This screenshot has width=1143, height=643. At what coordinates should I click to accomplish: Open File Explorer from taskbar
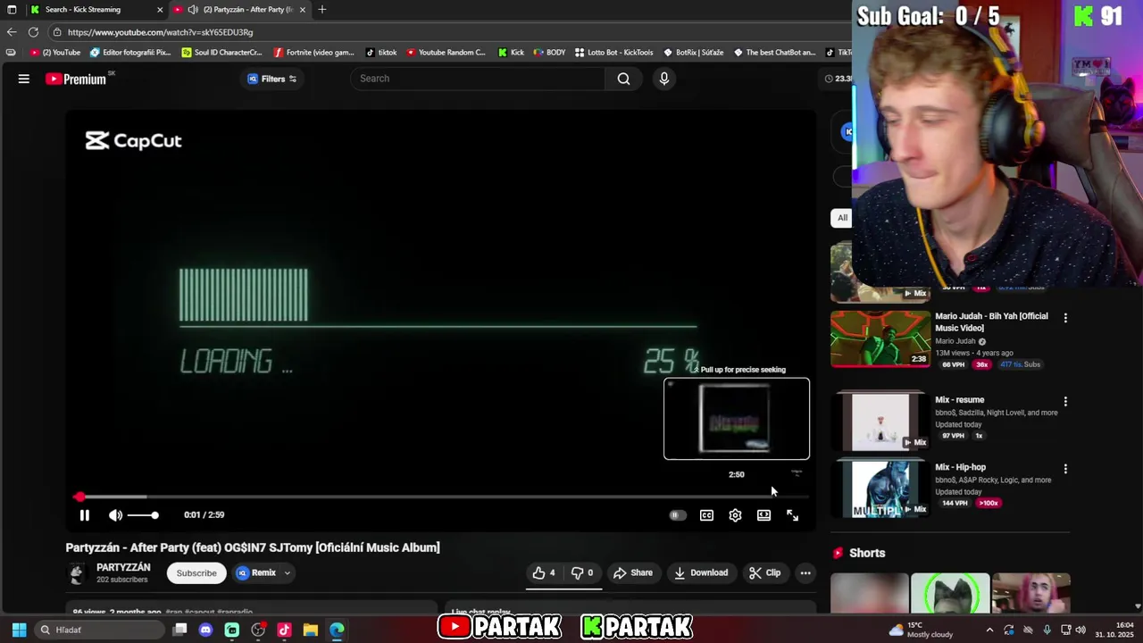click(x=310, y=630)
